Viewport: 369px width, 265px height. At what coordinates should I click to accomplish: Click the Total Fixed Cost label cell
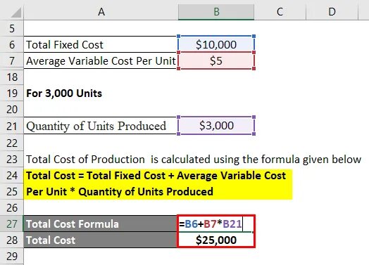pos(101,45)
